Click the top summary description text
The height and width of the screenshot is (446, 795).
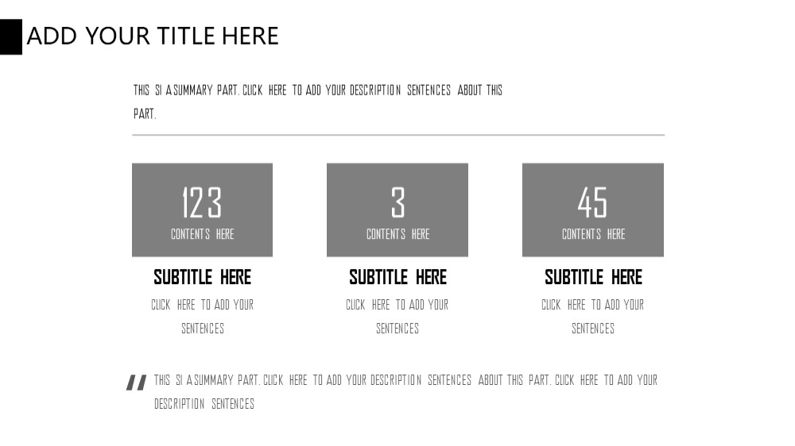click(x=318, y=102)
